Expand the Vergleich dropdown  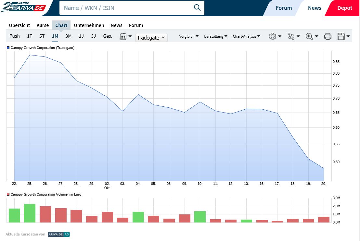pyautogui.click(x=189, y=36)
